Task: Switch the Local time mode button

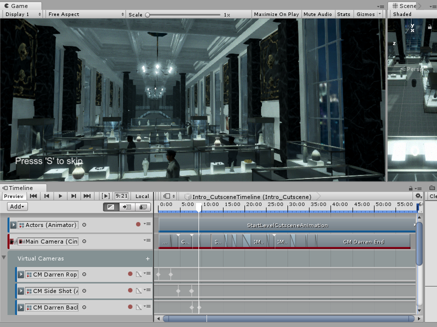Action: click(x=142, y=196)
